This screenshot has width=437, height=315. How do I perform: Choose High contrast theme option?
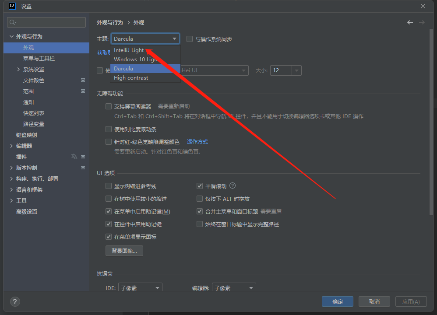[131, 78]
